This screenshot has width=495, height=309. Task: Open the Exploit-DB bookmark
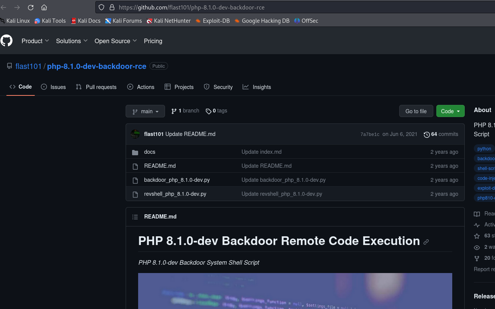(213, 21)
